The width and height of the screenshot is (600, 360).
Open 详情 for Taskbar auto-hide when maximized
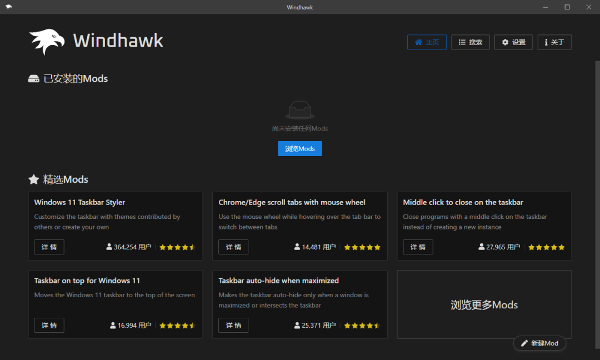tap(233, 325)
